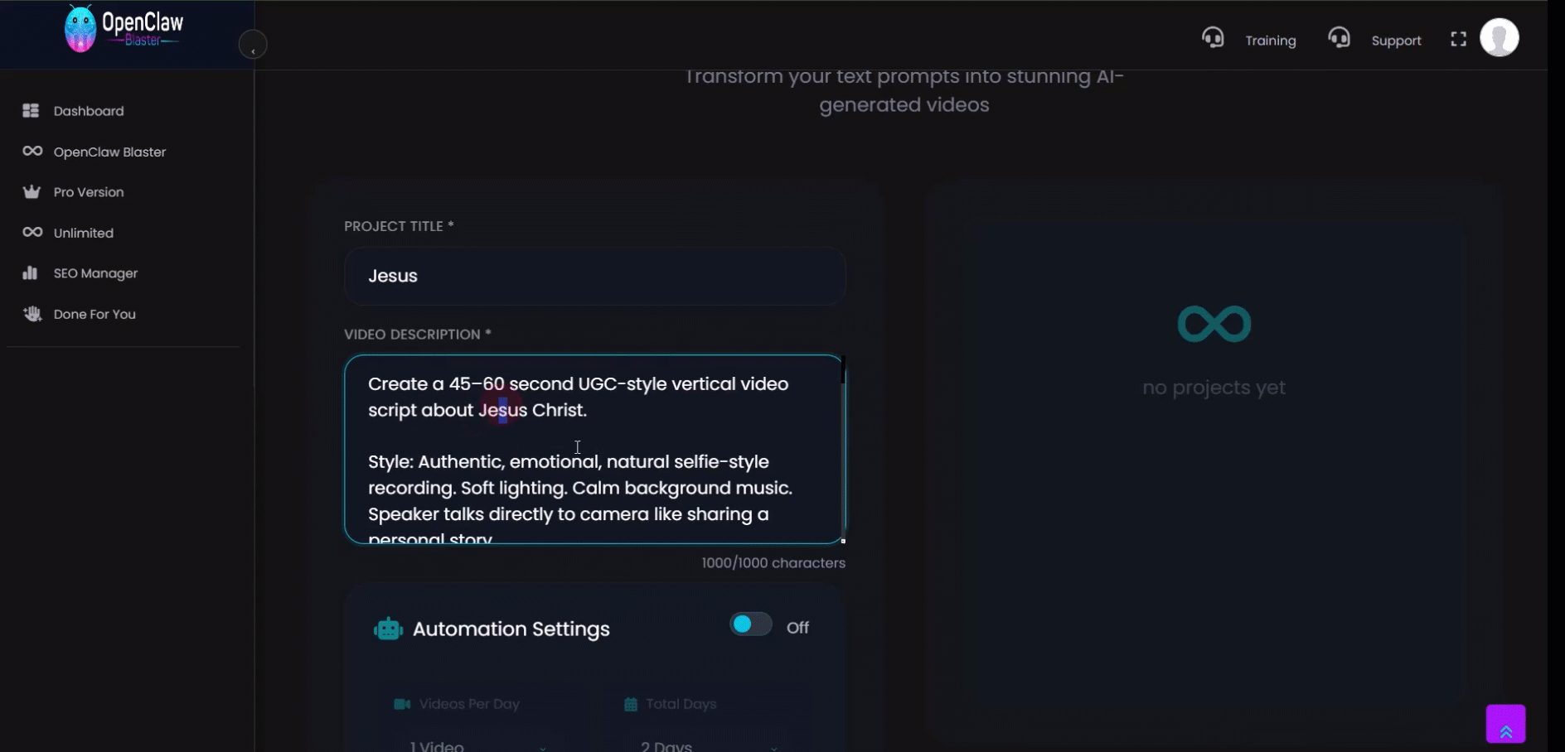The width and height of the screenshot is (1565, 752).
Task: Toggle fullscreen mode icon
Action: click(1458, 40)
